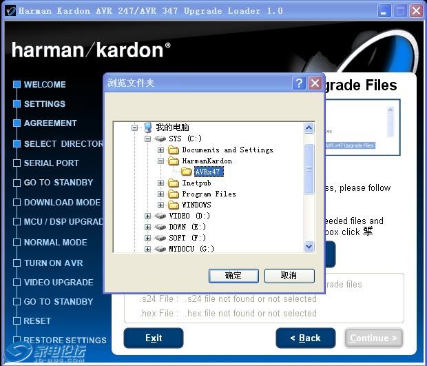Click the RESET step marker square
The image size is (427, 366).
tap(17, 321)
